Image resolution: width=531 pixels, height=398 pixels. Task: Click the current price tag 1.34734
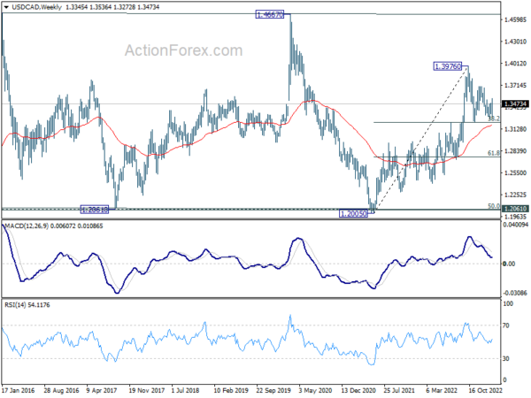(515, 103)
